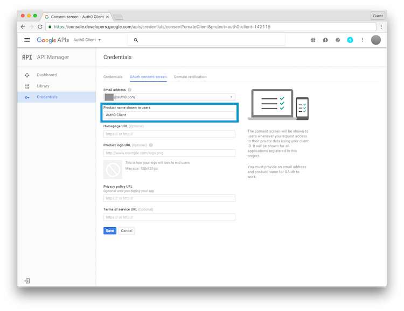Screen dimensions: 404x311
Task: Open the help question mark icon
Action: click(x=338, y=40)
